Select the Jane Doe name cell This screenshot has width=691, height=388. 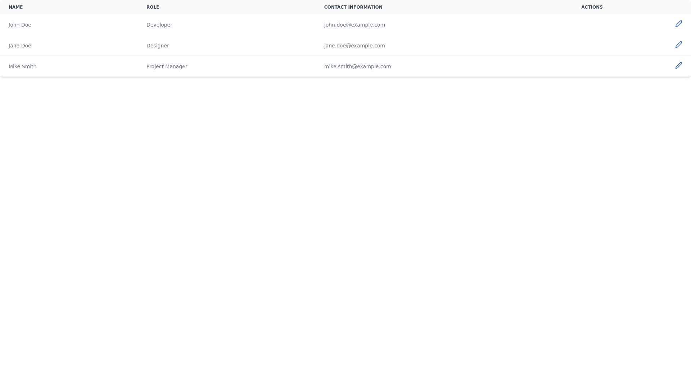tap(20, 46)
